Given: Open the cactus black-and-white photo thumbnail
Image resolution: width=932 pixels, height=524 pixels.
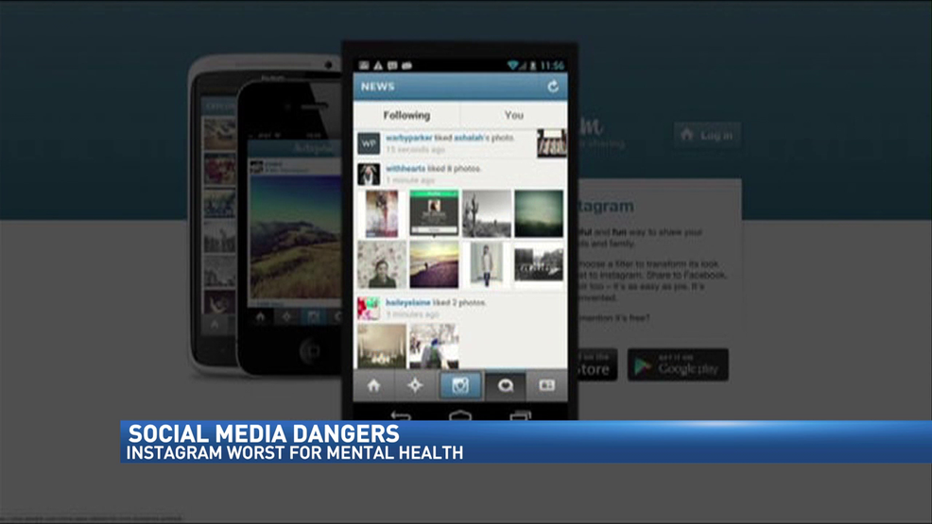Looking at the screenshot, I should 487,213.
